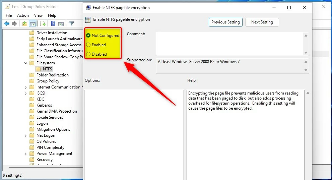Select Net Logon label in the tree
This screenshot has width=332, height=180.
click(46, 135)
